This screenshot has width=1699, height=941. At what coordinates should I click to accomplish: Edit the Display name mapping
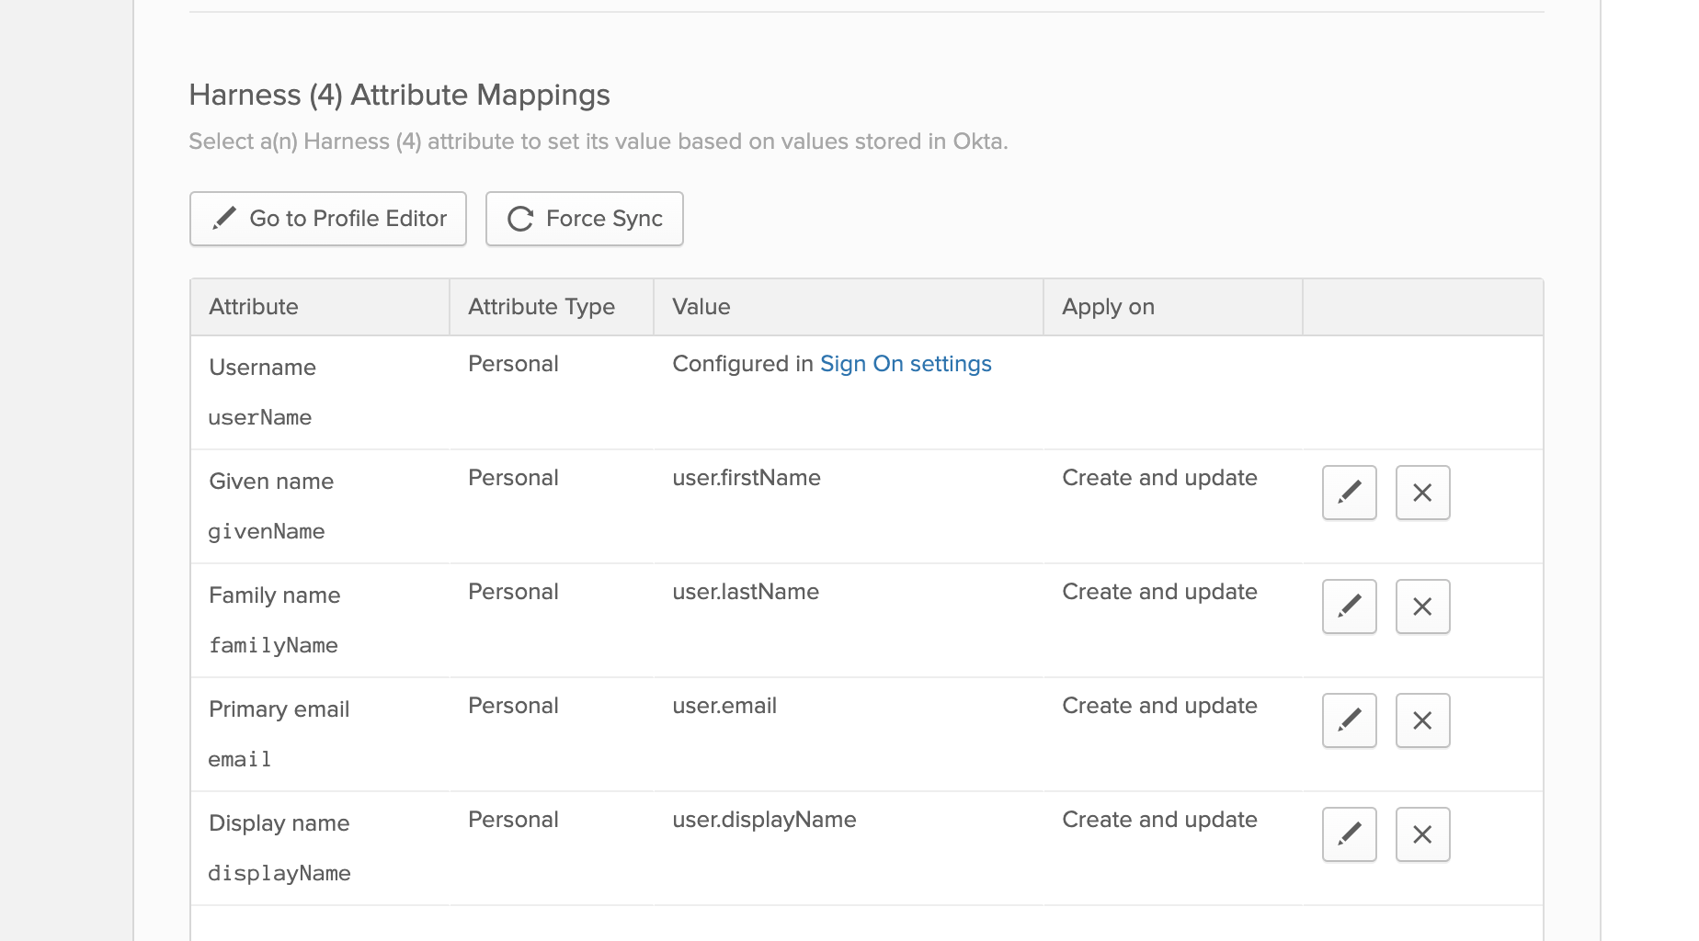coord(1349,834)
